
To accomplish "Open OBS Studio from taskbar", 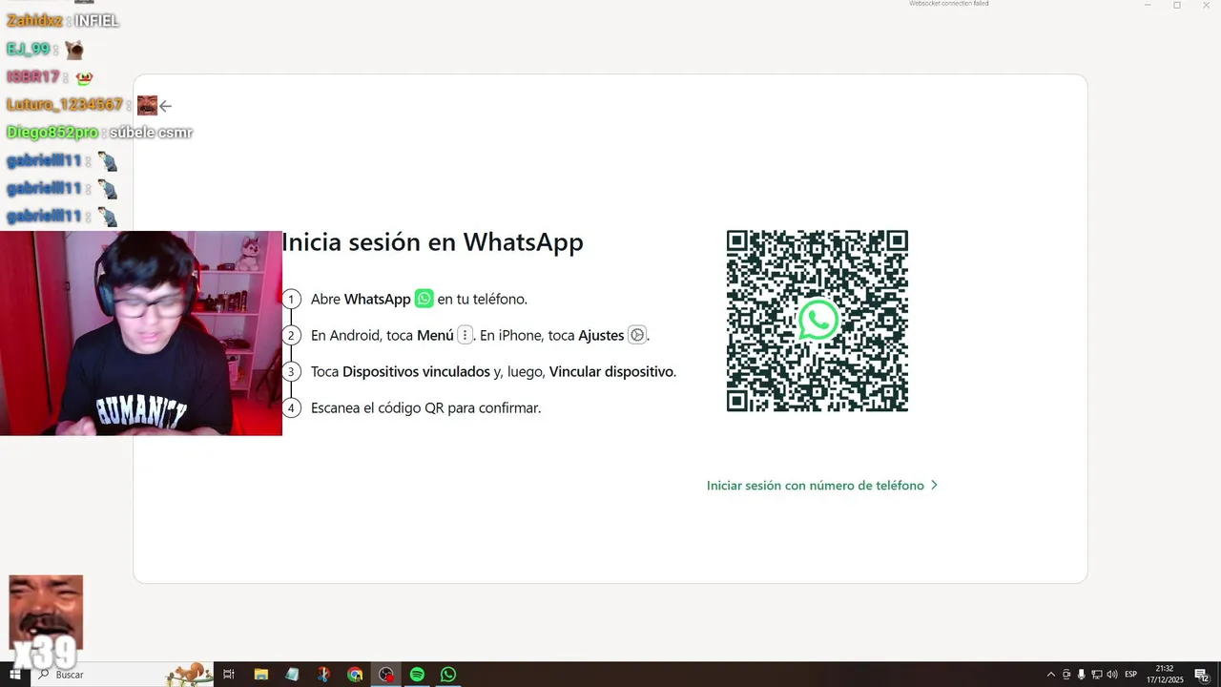I will click(386, 675).
